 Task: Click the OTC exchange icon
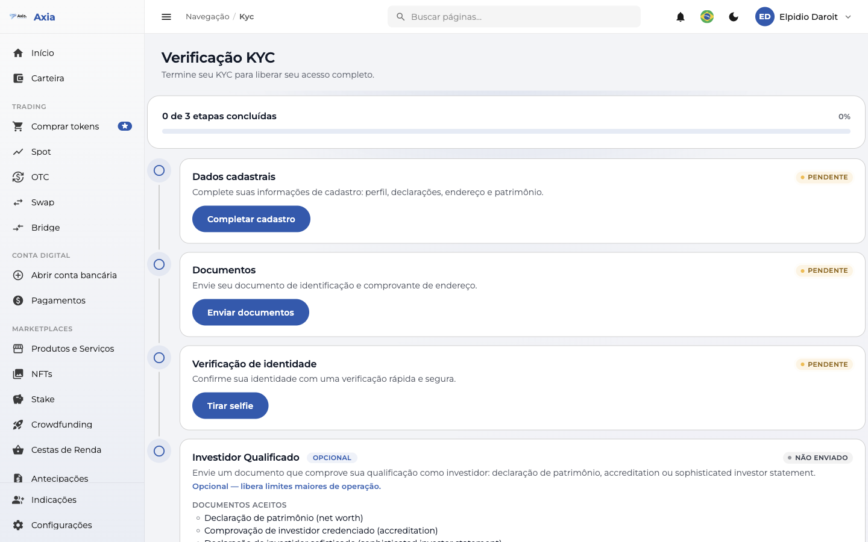(x=18, y=177)
